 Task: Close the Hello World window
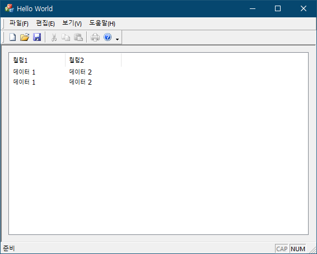pyautogui.click(x=304, y=8)
